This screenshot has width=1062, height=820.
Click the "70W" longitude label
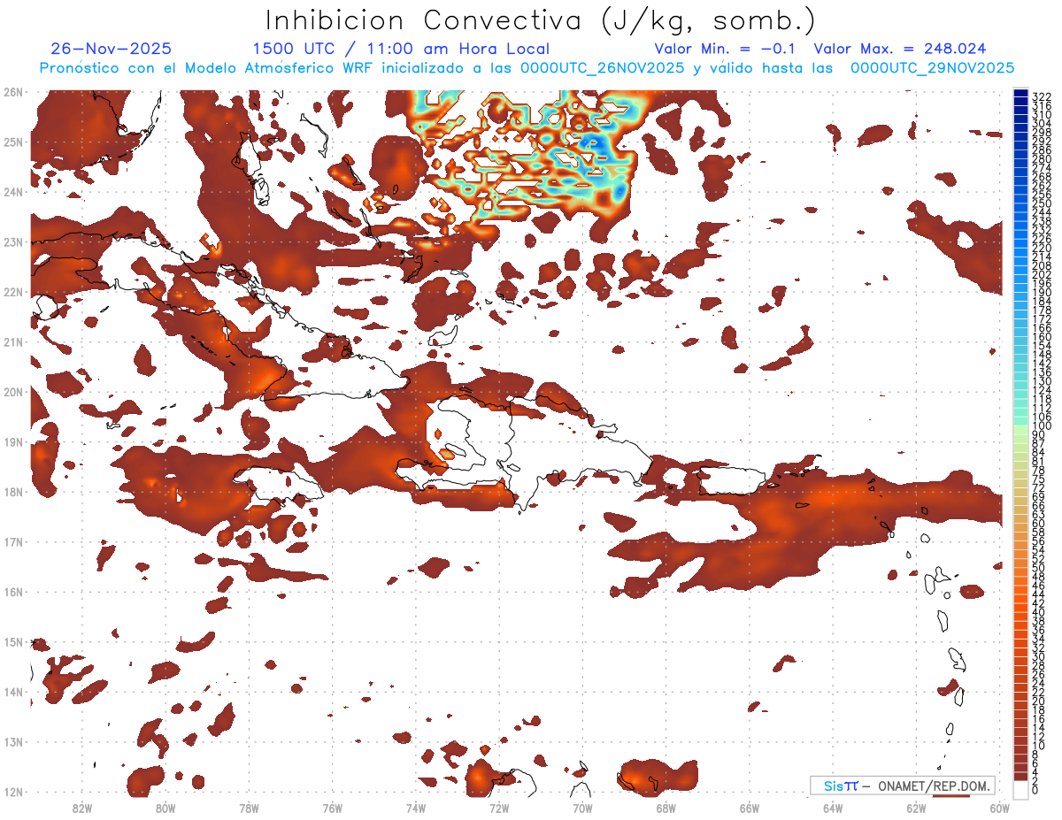tap(582, 807)
